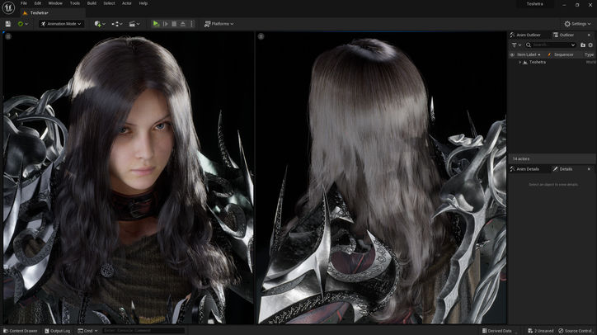The height and width of the screenshot is (335, 597).
Task: Expand the Teshetra tree item arrow
Action: click(519, 62)
